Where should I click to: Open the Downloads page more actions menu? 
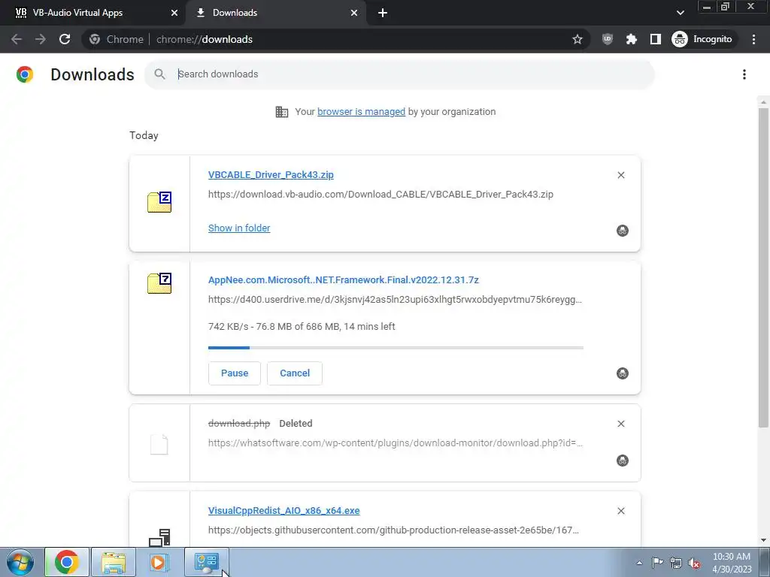(744, 74)
